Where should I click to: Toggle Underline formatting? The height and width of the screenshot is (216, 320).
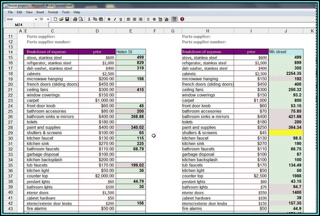pyautogui.click(x=120, y=19)
